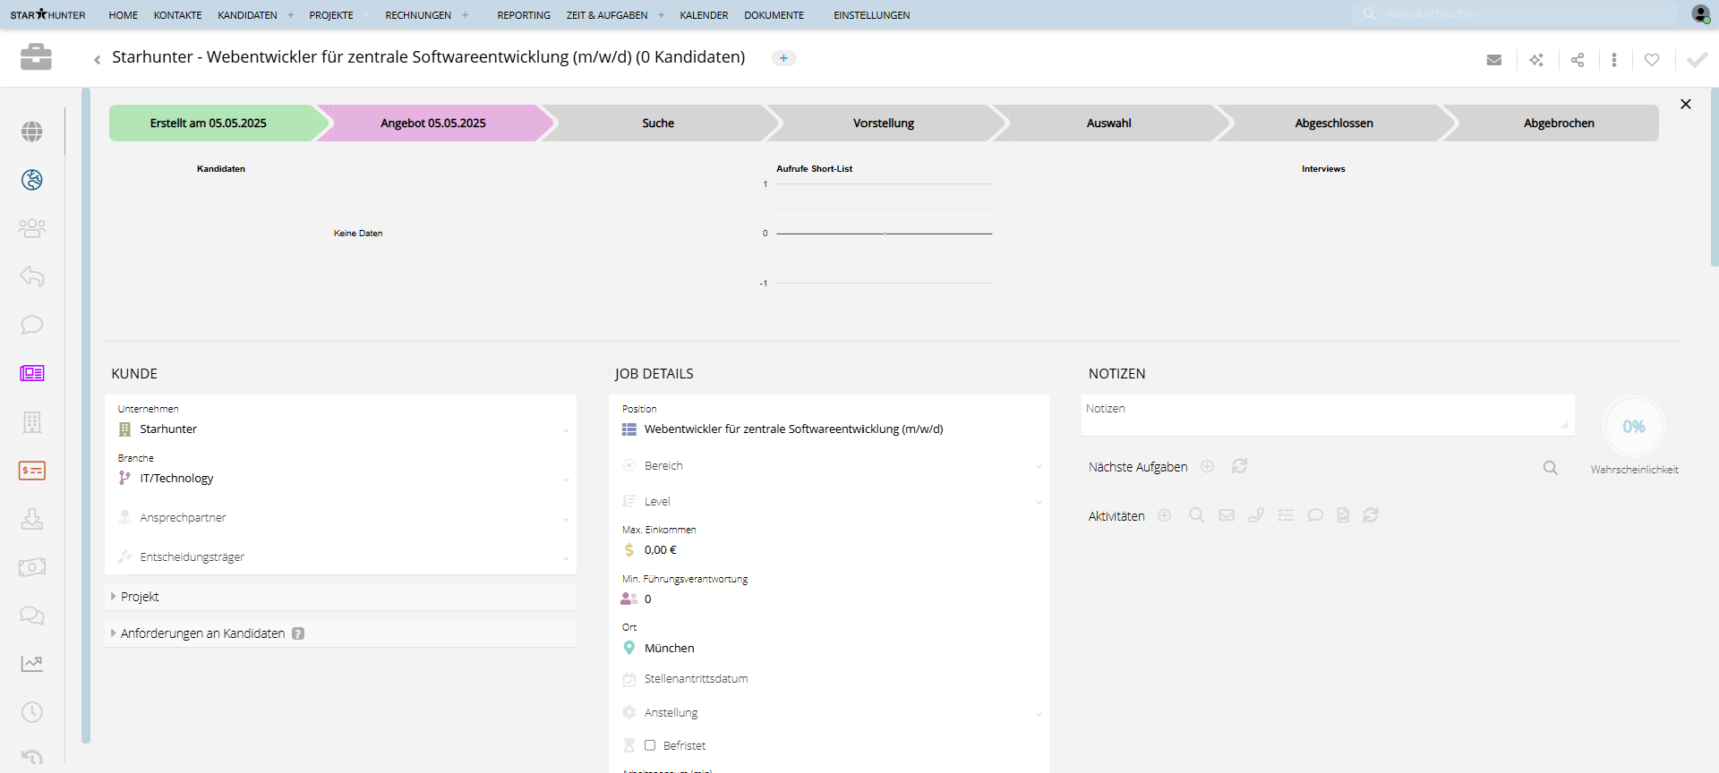
Task: Click the globe icon in sidebar
Action: pos(32,132)
